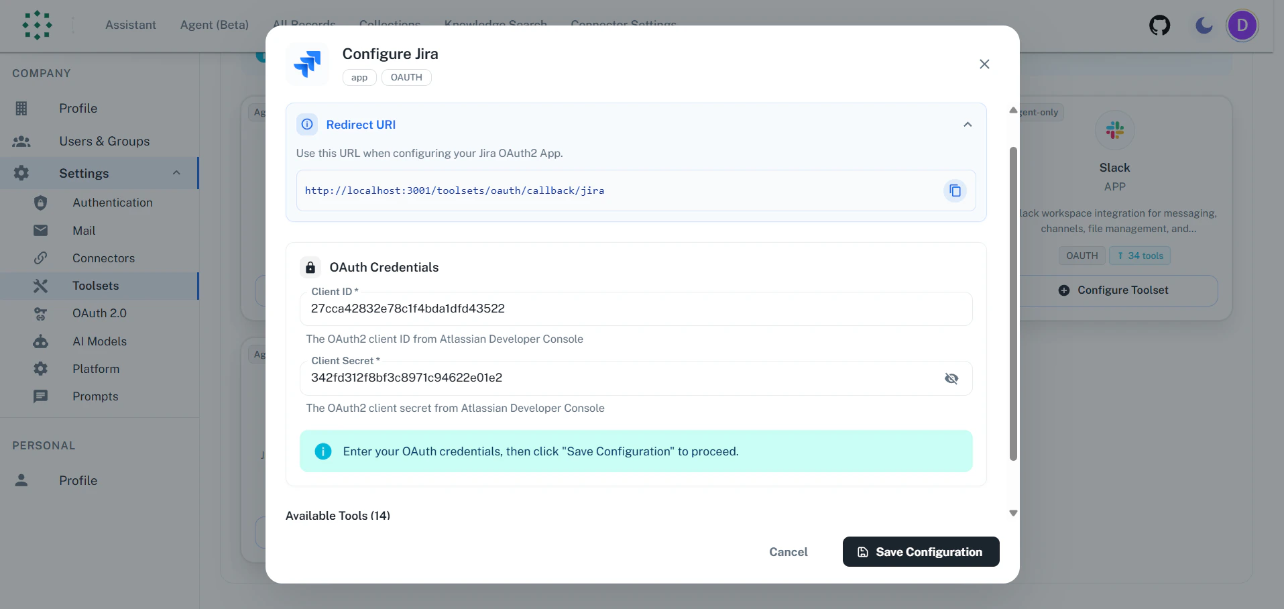The width and height of the screenshot is (1284, 609).
Task: Collapse the Redirect URI section
Action: 968,124
